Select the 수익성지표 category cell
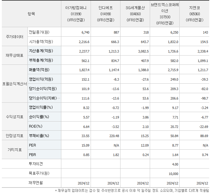This screenshot has height=193, width=212. [x=15, y=117]
